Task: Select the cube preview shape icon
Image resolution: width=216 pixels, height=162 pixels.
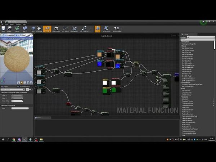Action: [x=28, y=83]
